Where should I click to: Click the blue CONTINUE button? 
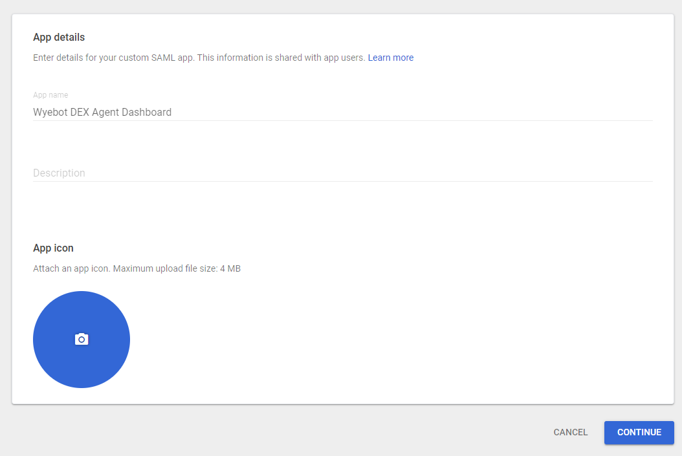click(x=639, y=433)
